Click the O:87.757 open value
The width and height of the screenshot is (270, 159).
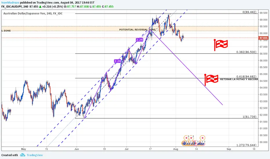point(70,7)
